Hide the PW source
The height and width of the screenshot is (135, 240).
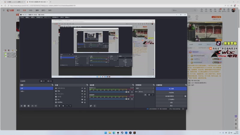82,100
